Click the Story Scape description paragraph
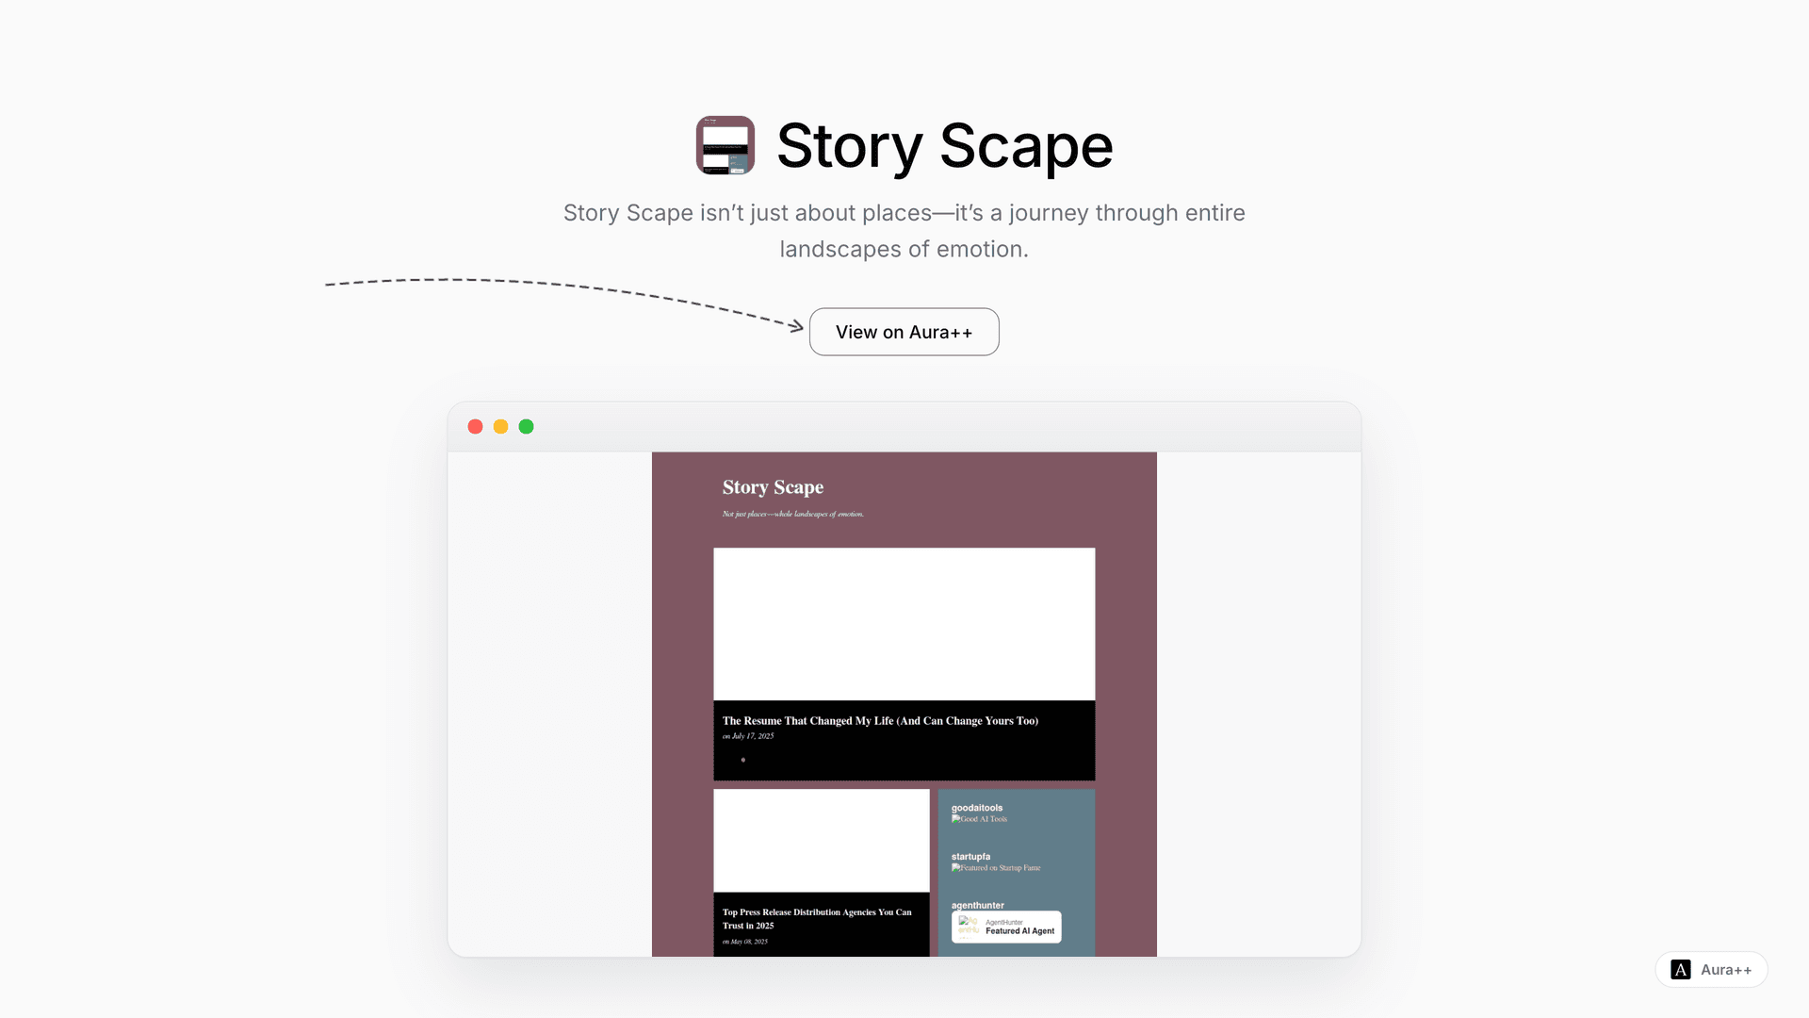The height and width of the screenshot is (1018, 1809). (x=904, y=231)
